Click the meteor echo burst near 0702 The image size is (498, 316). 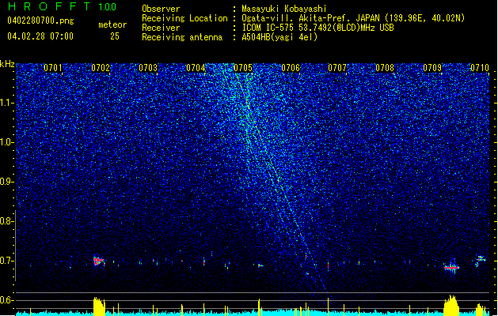coord(99,261)
